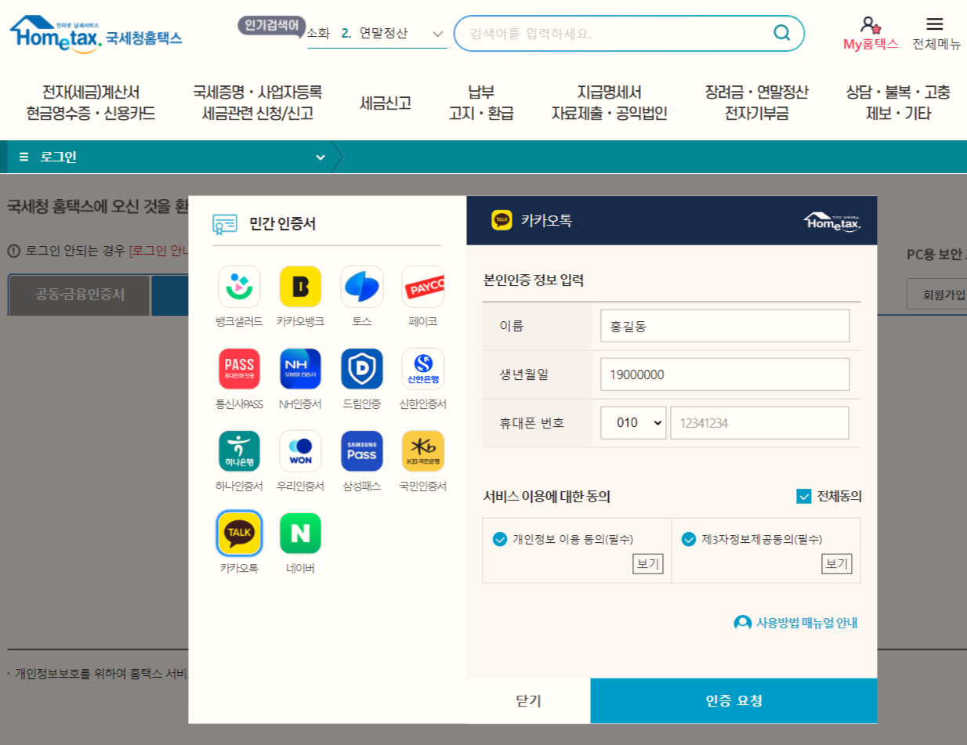967x745 pixels.
Task: Toggle 제3자정보제공동의(필수) checkbox
Action: (689, 539)
